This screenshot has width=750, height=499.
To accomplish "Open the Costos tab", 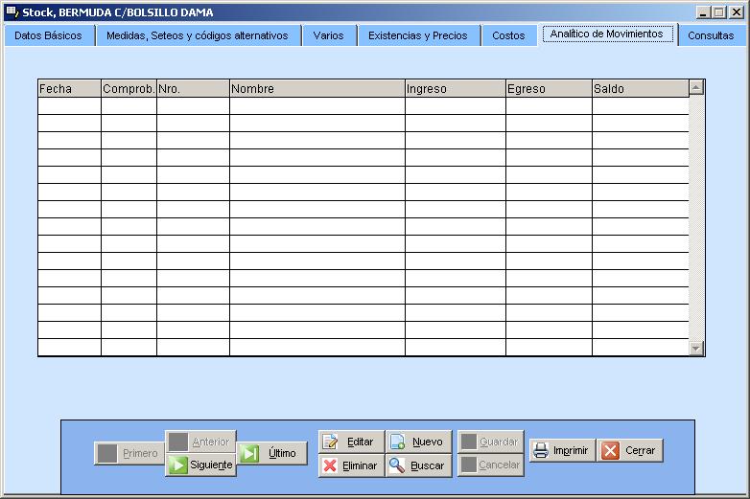I will tap(508, 35).
